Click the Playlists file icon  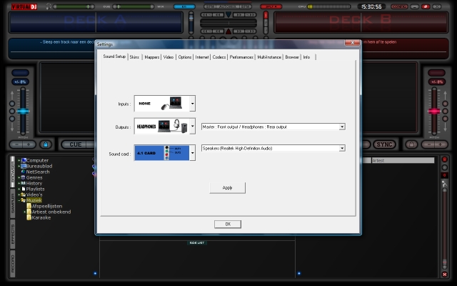tap(24, 189)
